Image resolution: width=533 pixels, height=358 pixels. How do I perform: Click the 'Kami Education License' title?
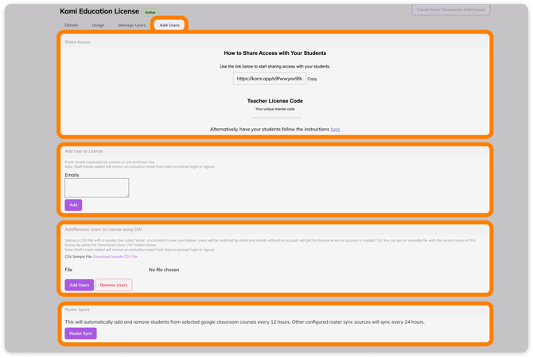coord(99,11)
